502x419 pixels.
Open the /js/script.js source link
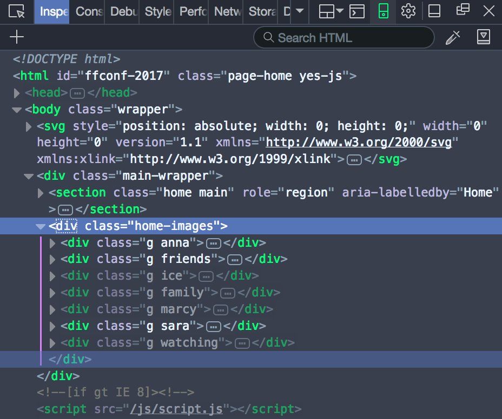coord(176,409)
